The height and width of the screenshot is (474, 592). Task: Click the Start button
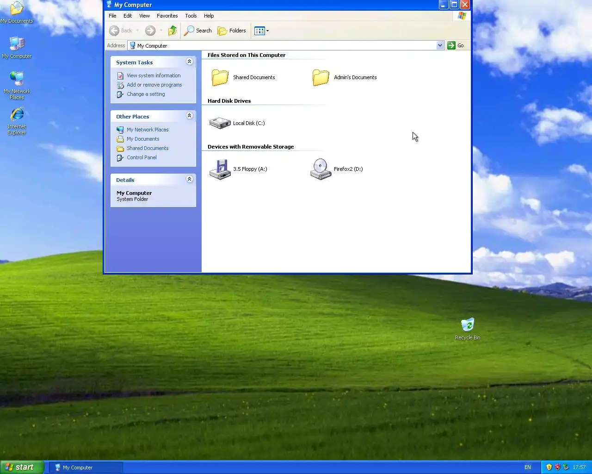click(x=22, y=467)
